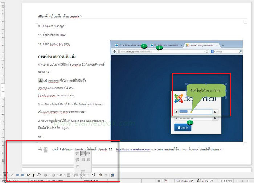Screen dimensions: 254x183
Task: Click the zoom out minus button
Action: 237,181
